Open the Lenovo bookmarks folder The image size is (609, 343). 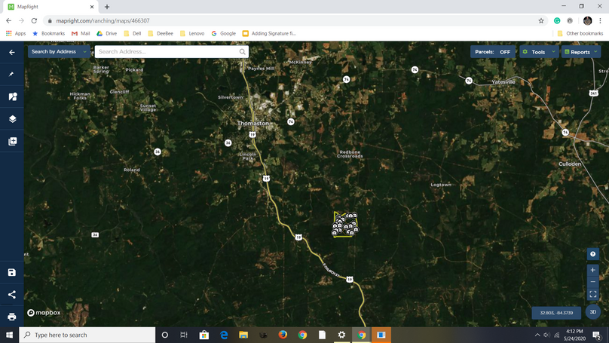point(192,33)
